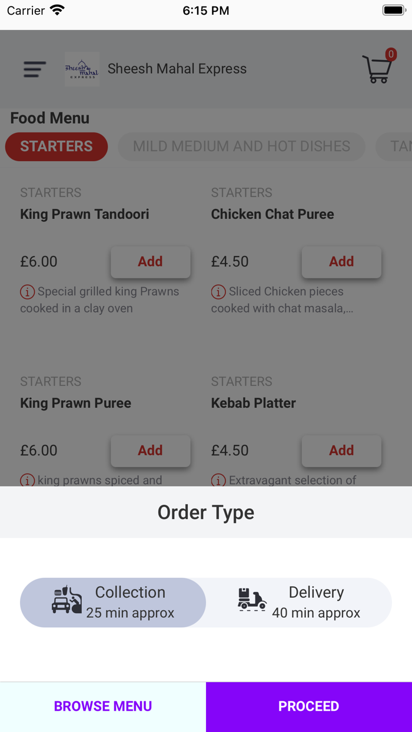This screenshot has width=412, height=732.
Task: Select Delivery order type
Action: tap(299, 602)
